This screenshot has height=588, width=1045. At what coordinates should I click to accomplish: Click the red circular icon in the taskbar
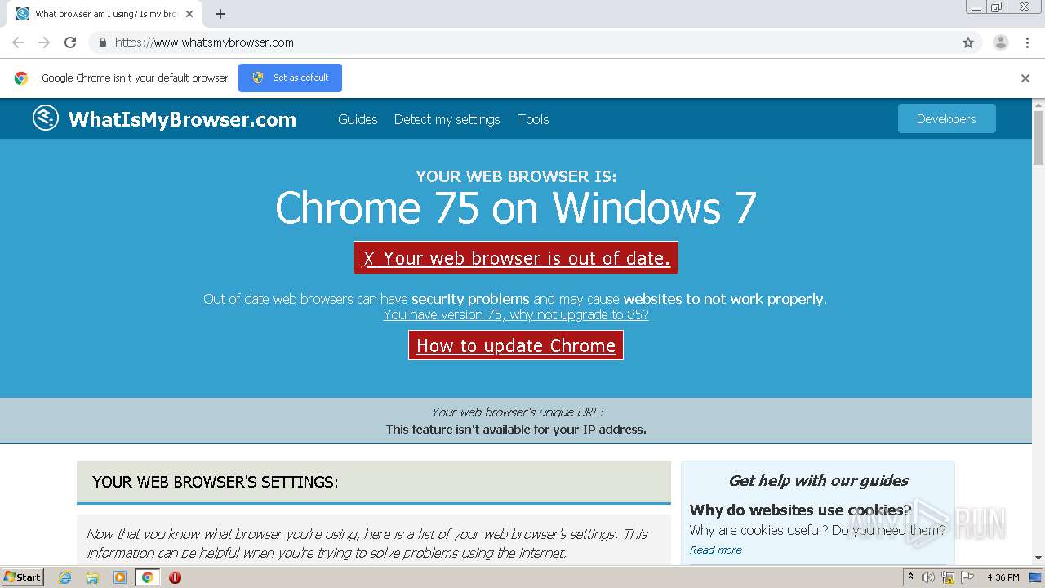(x=175, y=577)
